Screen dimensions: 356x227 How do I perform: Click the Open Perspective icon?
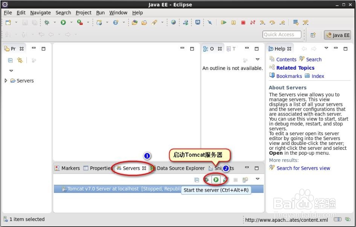click(313, 35)
